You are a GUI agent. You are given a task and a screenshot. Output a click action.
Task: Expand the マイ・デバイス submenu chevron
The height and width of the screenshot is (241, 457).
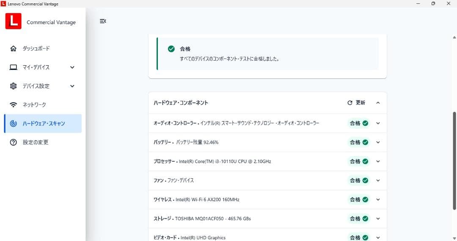click(72, 67)
